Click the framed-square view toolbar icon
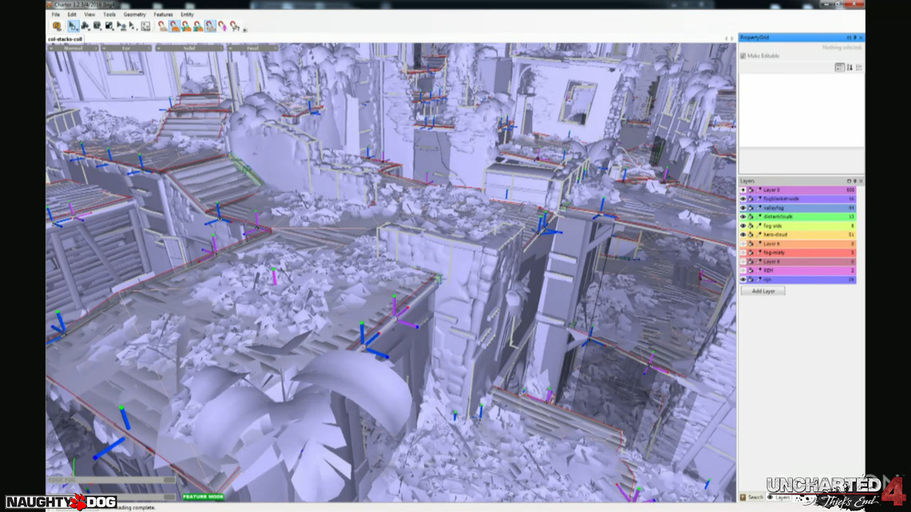The height and width of the screenshot is (512, 911). click(145, 26)
